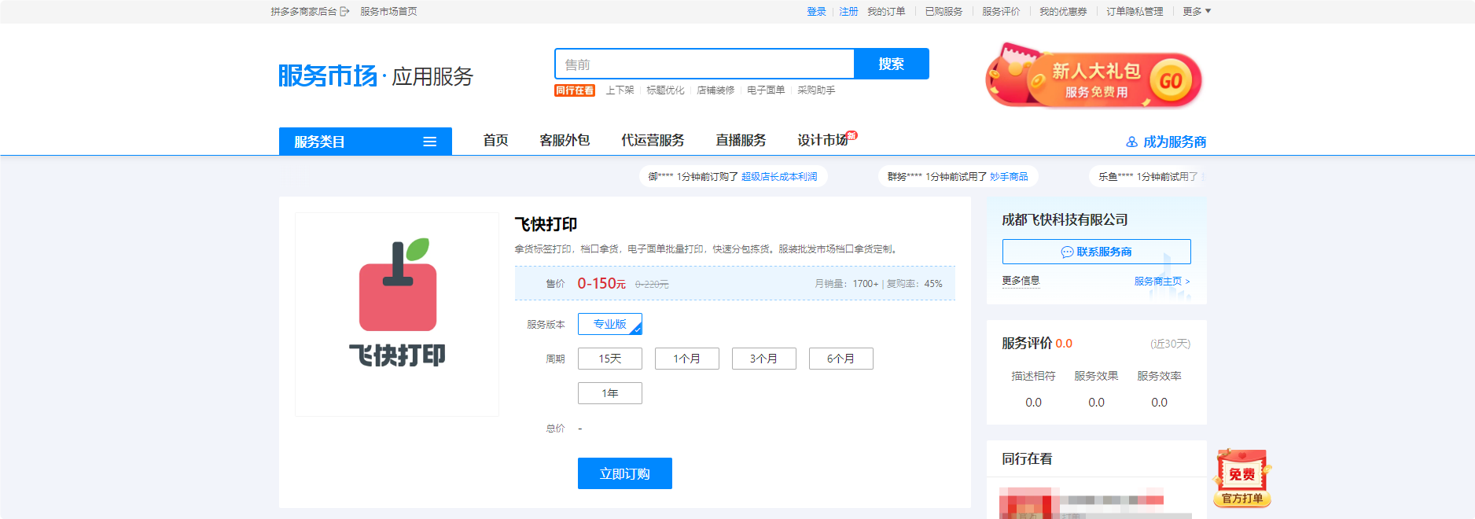Go to the 客服外包 tab
Image resolution: width=1475 pixels, height=519 pixels.
pyautogui.click(x=565, y=140)
